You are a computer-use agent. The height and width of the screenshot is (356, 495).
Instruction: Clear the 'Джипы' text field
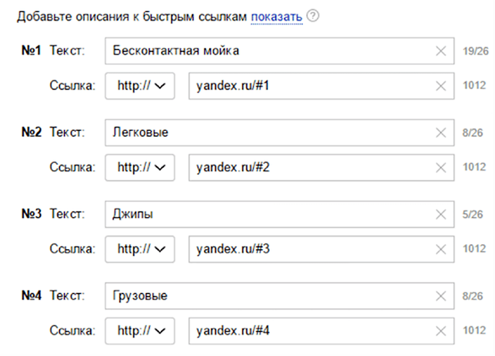[441, 214]
